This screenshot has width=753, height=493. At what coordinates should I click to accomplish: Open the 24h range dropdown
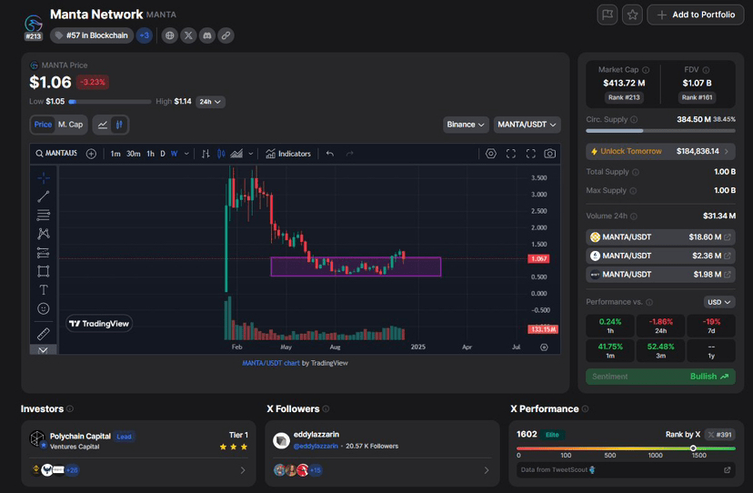211,102
